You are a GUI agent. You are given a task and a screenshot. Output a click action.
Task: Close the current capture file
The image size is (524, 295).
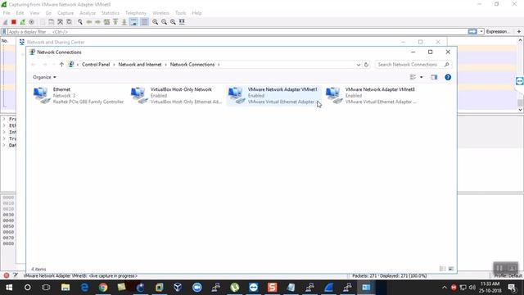point(60,22)
